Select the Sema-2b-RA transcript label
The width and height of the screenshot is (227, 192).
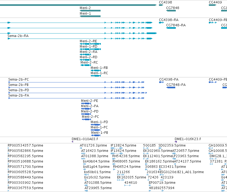[x=18, y=36]
